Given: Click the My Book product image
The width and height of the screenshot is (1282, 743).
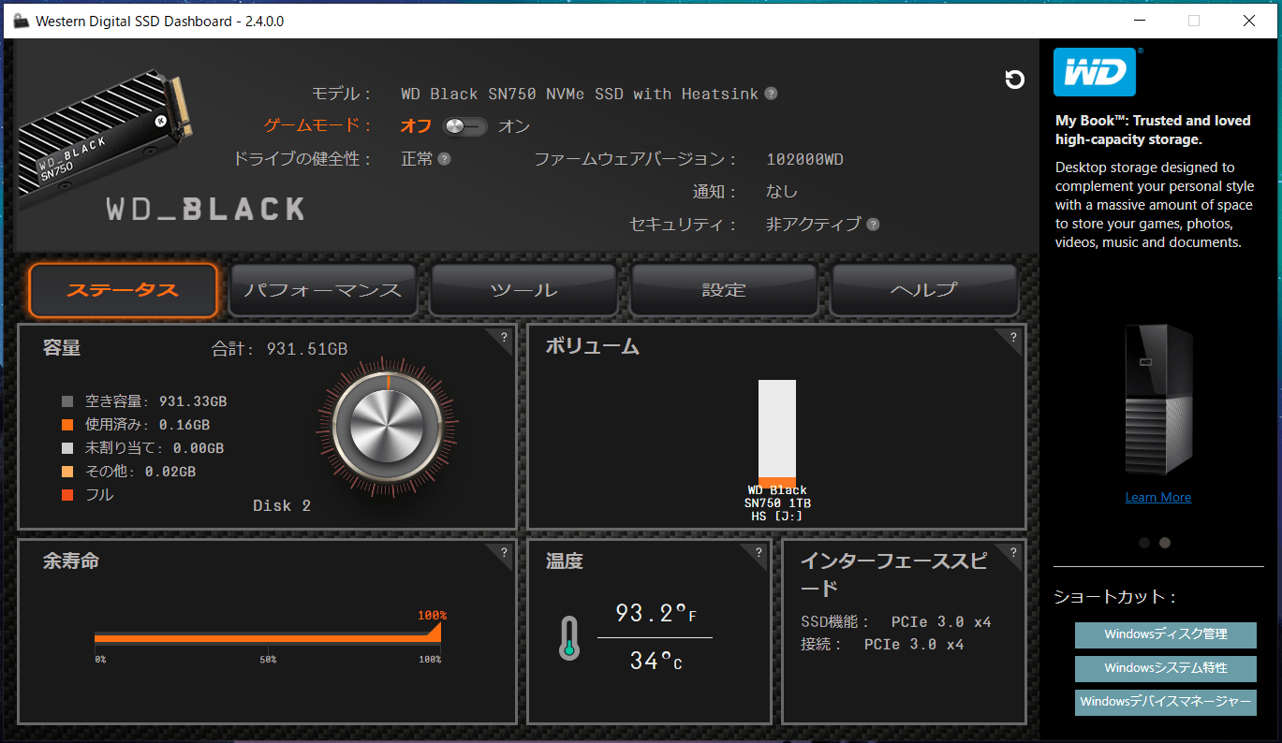Looking at the screenshot, I should click(1158, 400).
